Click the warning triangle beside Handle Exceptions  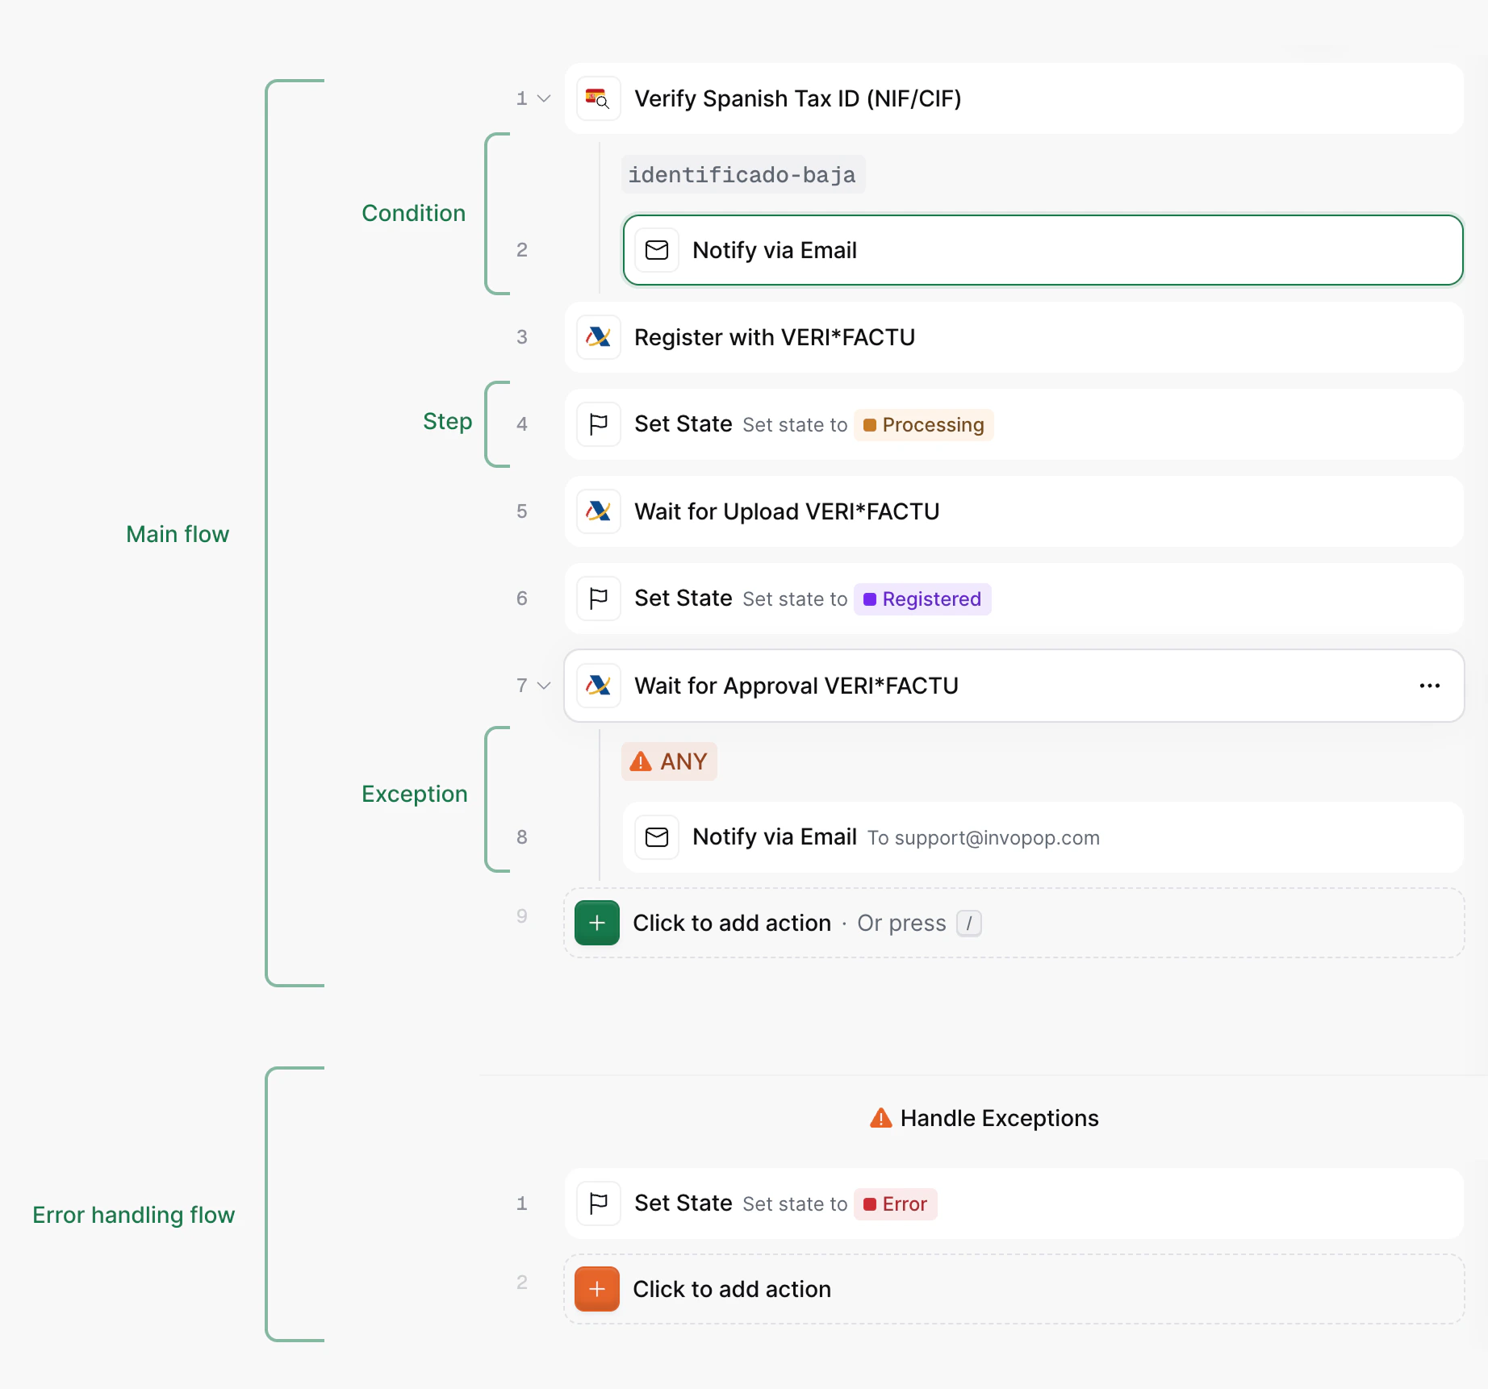pos(880,1118)
